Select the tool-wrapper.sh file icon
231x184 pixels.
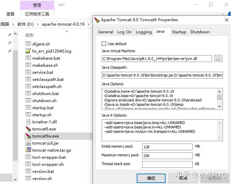click(28, 164)
